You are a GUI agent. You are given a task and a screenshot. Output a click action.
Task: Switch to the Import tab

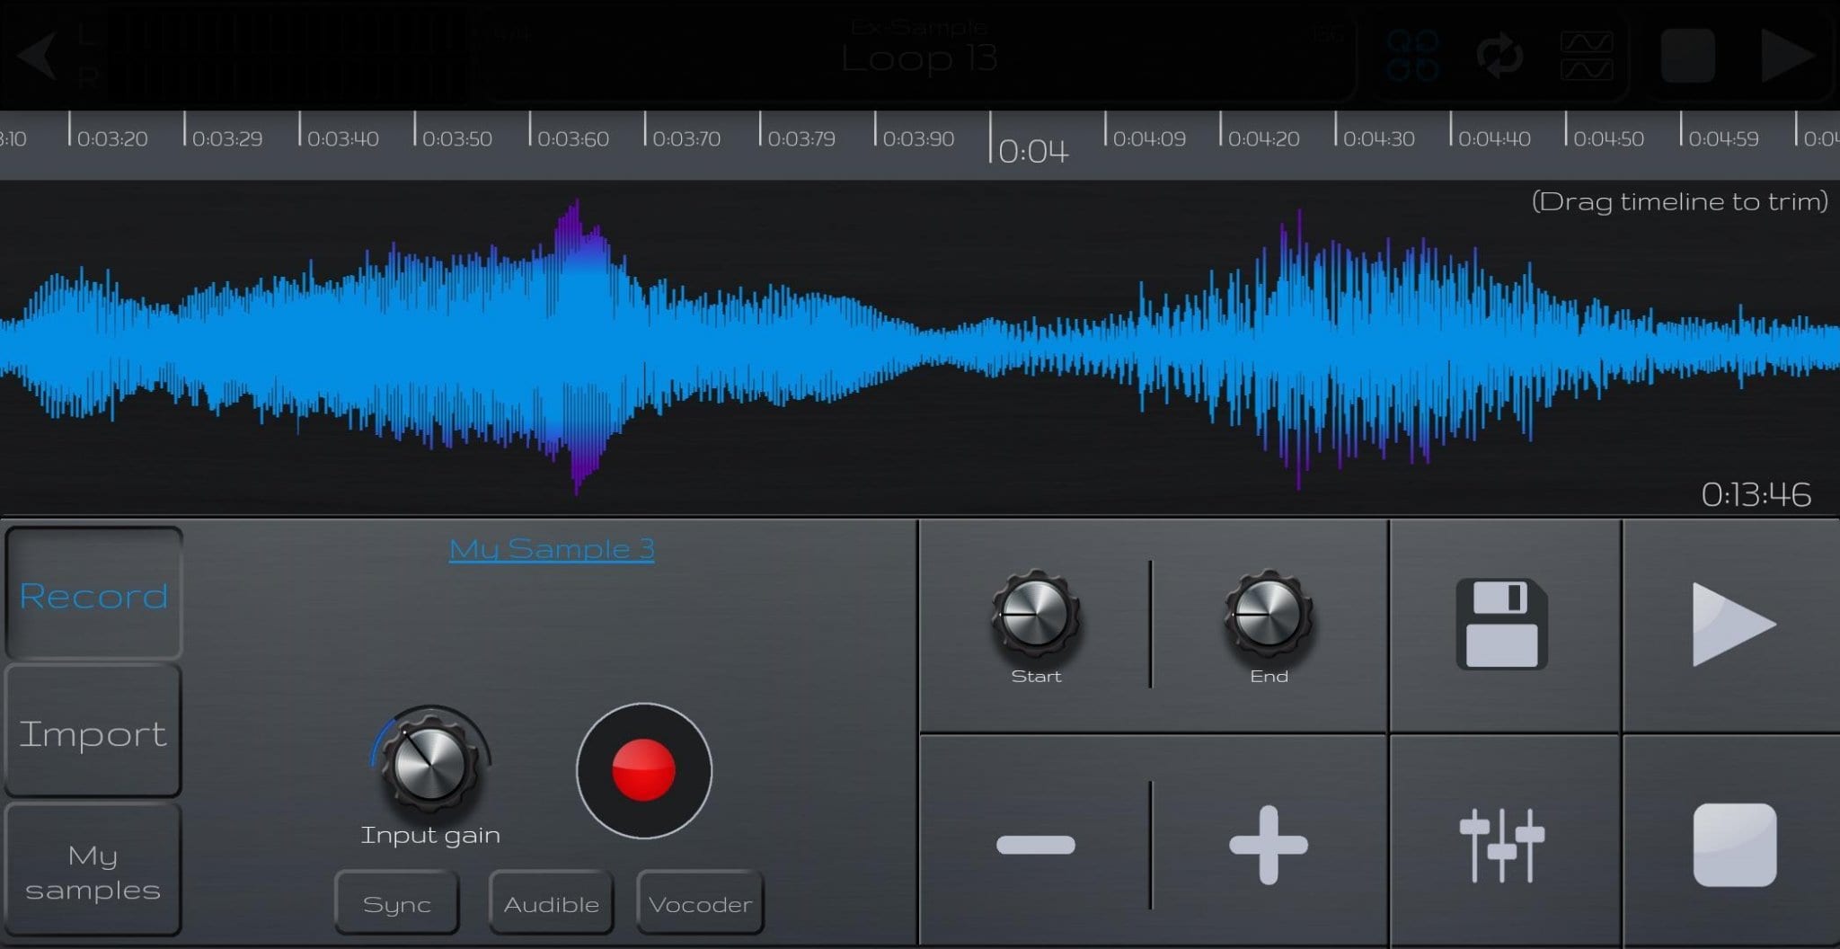pyautogui.click(x=93, y=732)
